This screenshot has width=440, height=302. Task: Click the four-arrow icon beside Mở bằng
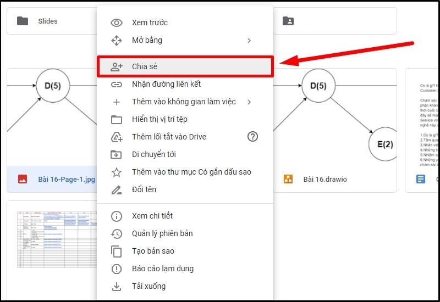(117, 41)
